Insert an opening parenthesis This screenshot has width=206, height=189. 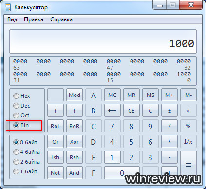(56, 111)
